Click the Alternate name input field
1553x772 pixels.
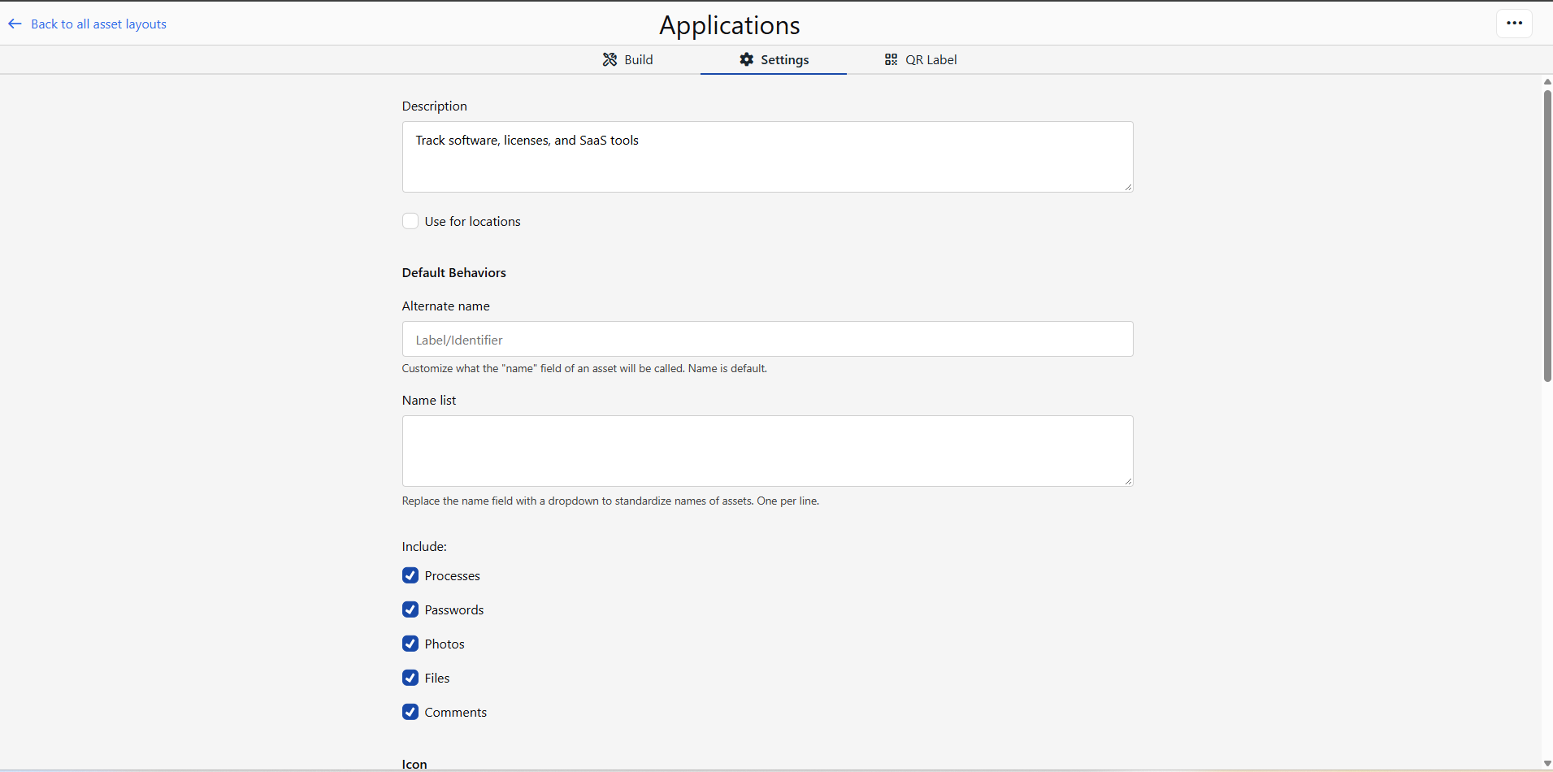click(x=767, y=339)
